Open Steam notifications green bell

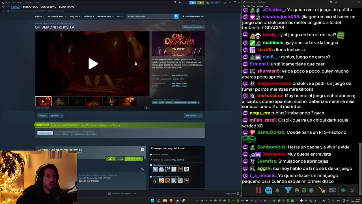coord(201,3)
